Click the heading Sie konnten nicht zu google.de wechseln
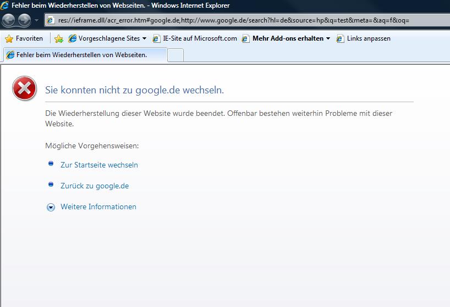The image size is (450, 307). 134,90
